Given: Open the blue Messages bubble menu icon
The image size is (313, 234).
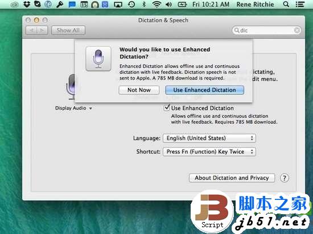Looking at the screenshot, I should point(72,5).
